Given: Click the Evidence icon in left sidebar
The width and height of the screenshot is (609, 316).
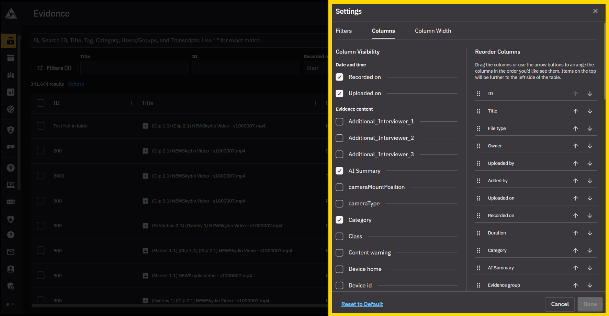Looking at the screenshot, I should click(x=11, y=41).
